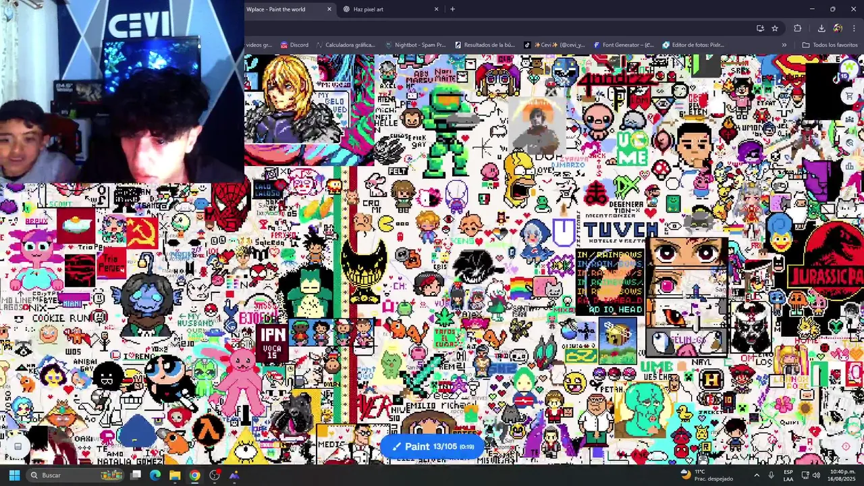Switch to Chrome in the taskbar
864x486 pixels.
click(194, 475)
